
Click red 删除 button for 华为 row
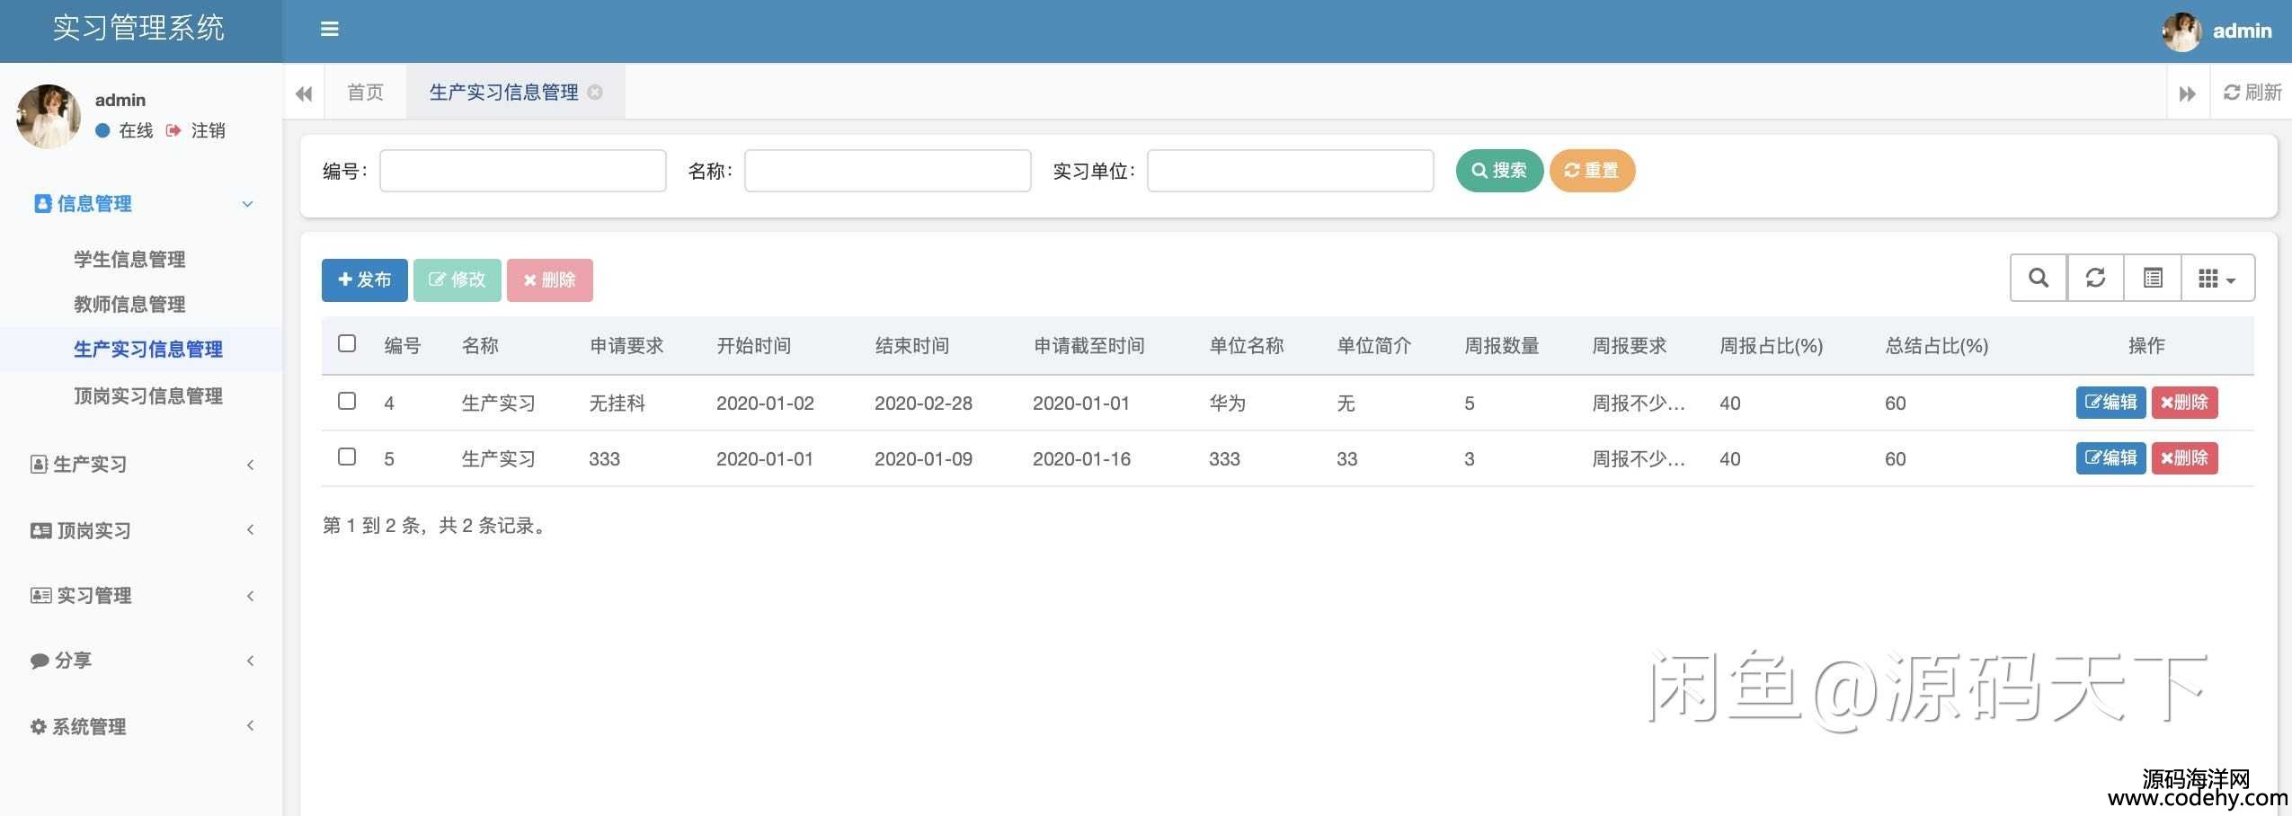tap(2184, 403)
